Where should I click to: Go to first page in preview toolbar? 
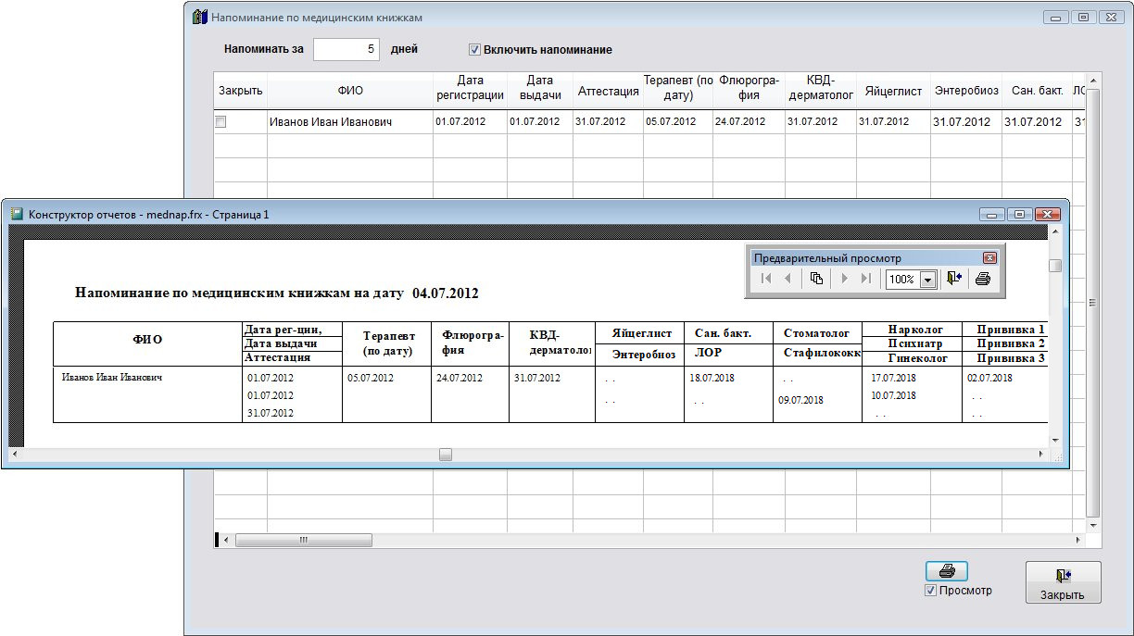pos(766,279)
